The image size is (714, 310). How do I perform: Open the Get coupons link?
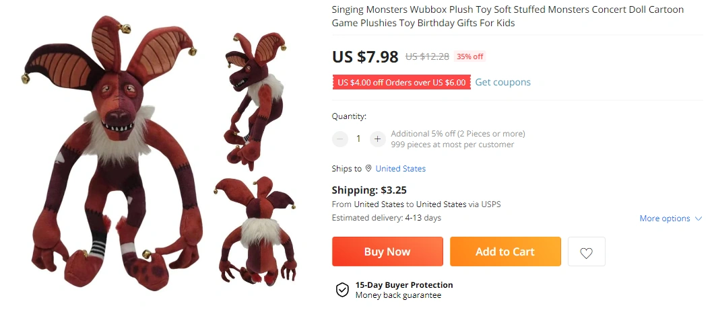(x=502, y=82)
